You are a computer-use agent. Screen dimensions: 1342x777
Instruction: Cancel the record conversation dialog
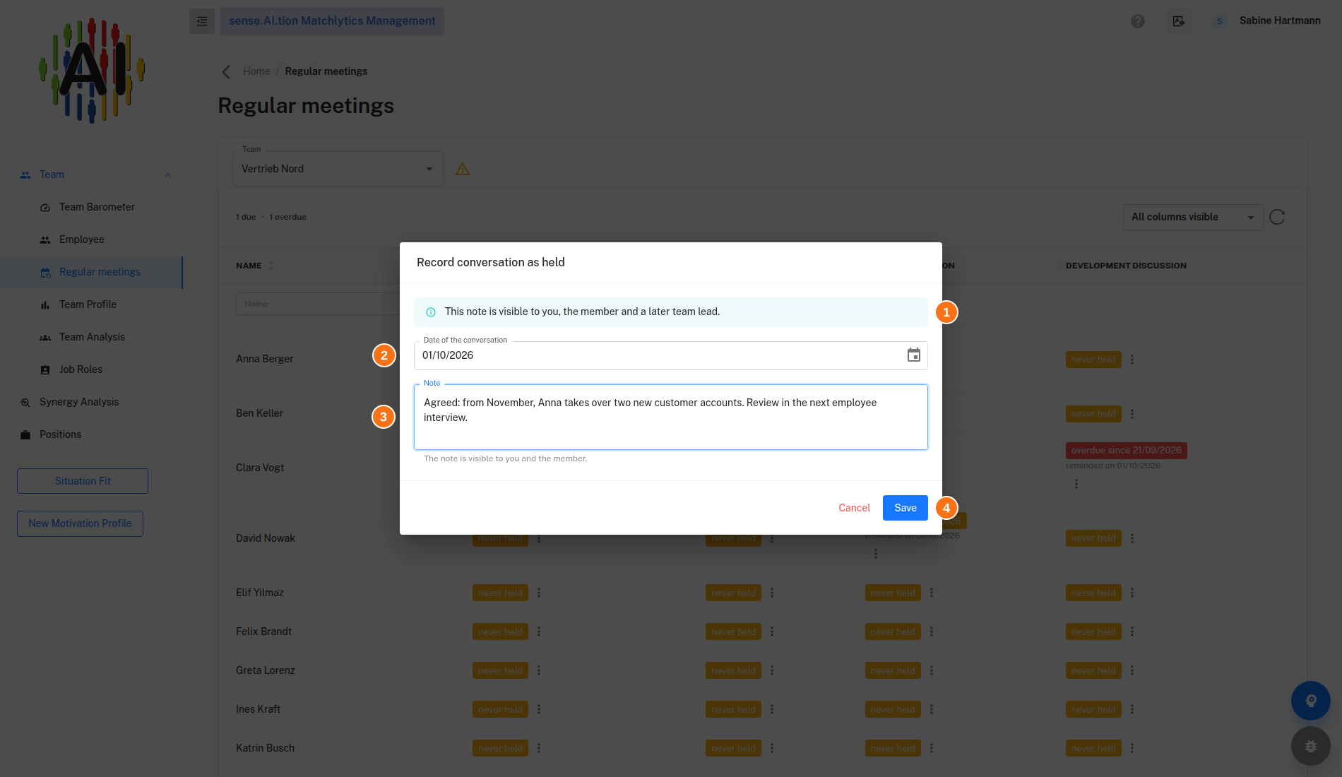854,508
